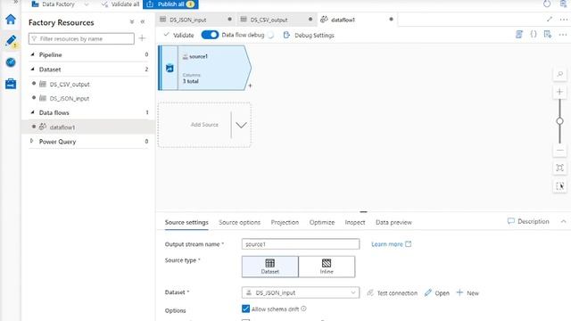571x321 pixels.
Task: Click the refresh icon in top bar
Action: click(x=547, y=4)
